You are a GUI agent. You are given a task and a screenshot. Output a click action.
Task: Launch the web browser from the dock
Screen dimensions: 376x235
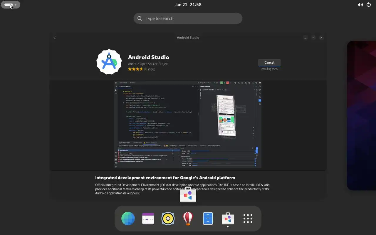(x=128, y=219)
